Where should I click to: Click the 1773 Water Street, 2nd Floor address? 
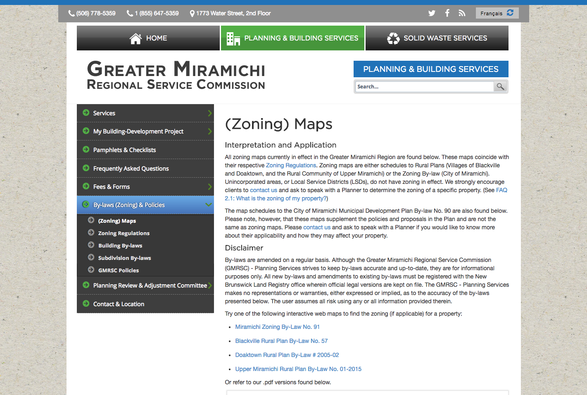click(233, 13)
